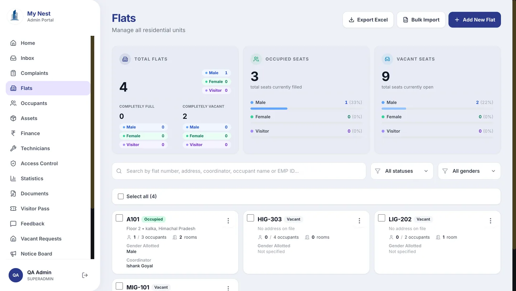
Task: Click the QA avatar circle
Action: [x=16, y=275]
